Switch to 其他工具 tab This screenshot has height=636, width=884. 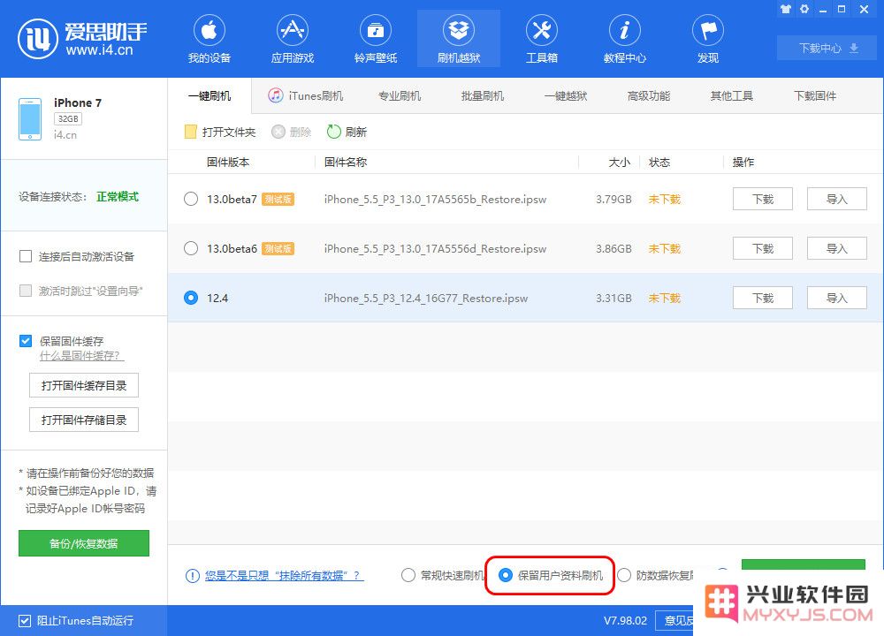pyautogui.click(x=732, y=95)
